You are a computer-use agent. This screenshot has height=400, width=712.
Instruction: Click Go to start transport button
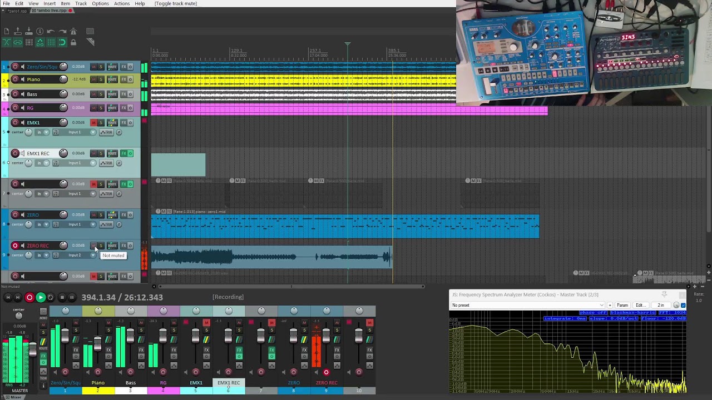tap(8, 297)
